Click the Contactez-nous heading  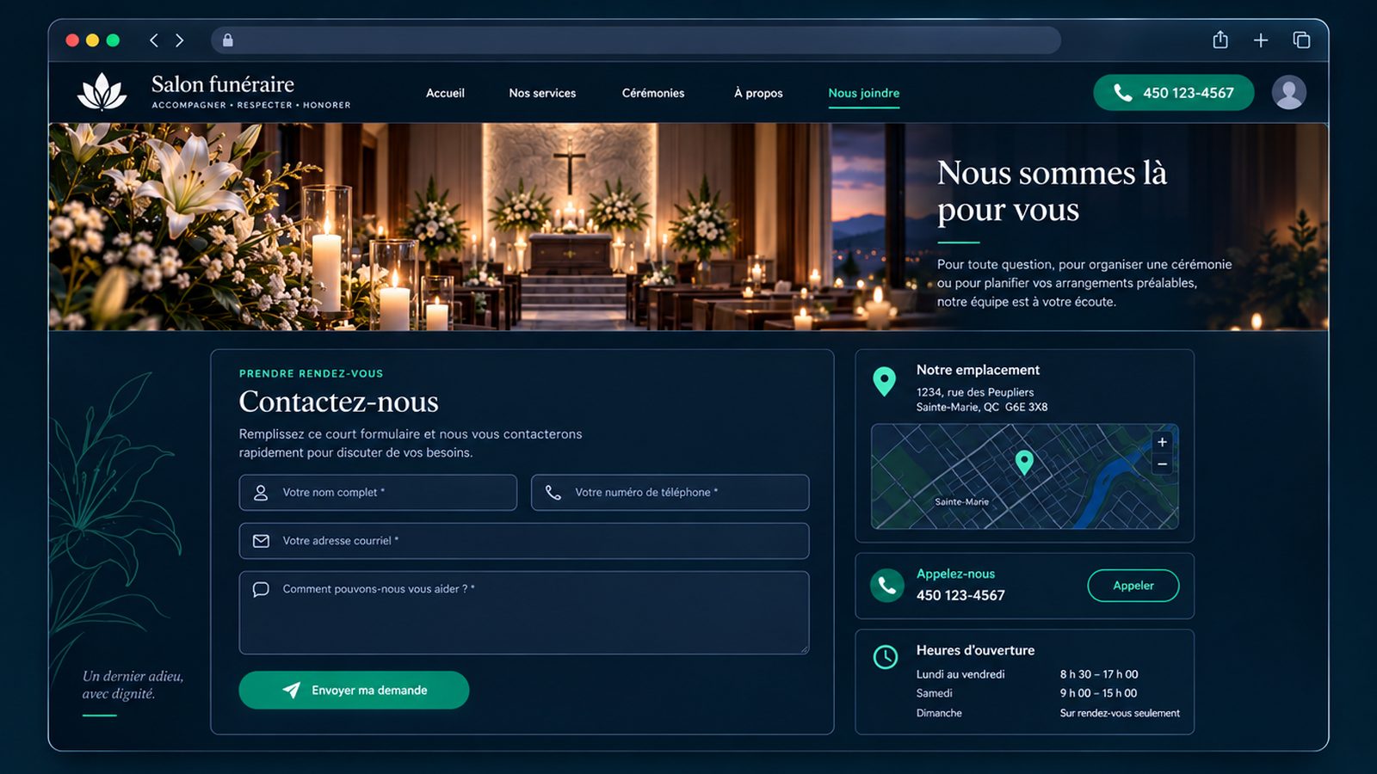tap(339, 402)
